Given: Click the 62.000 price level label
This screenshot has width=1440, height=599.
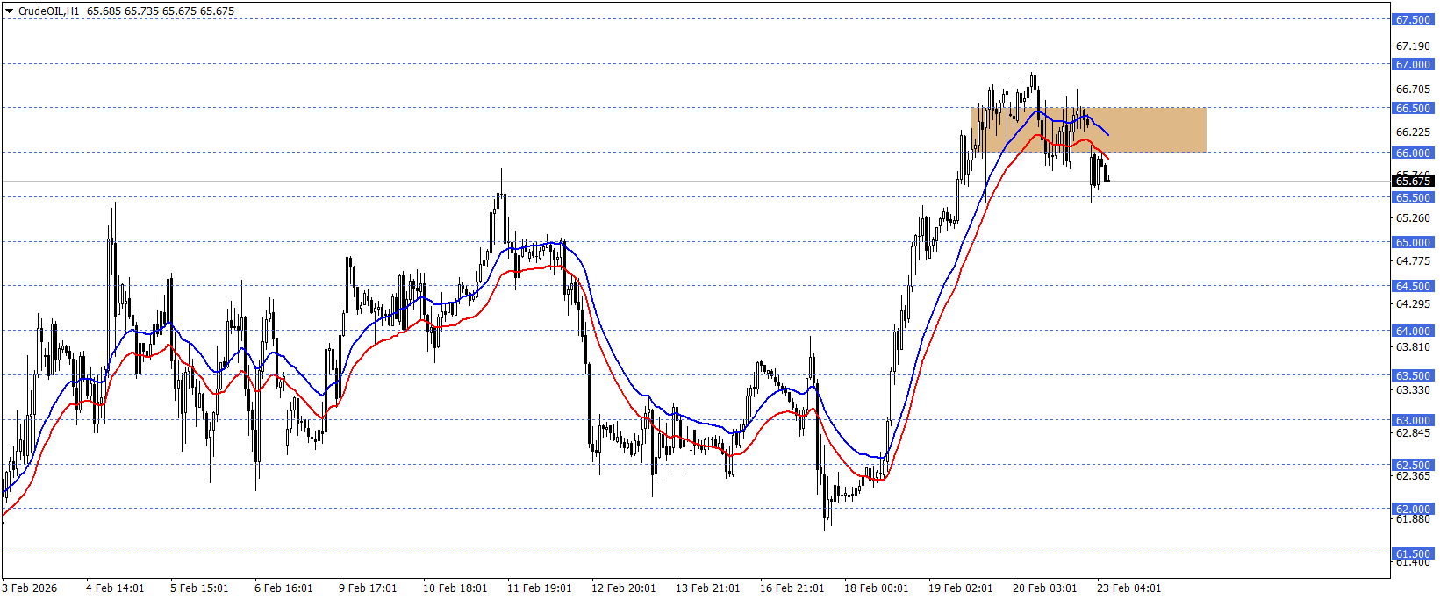Looking at the screenshot, I should pos(1413,509).
